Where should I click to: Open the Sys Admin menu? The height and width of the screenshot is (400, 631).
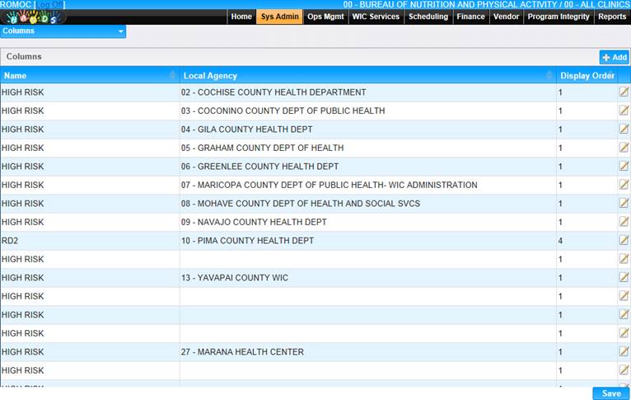click(x=279, y=16)
